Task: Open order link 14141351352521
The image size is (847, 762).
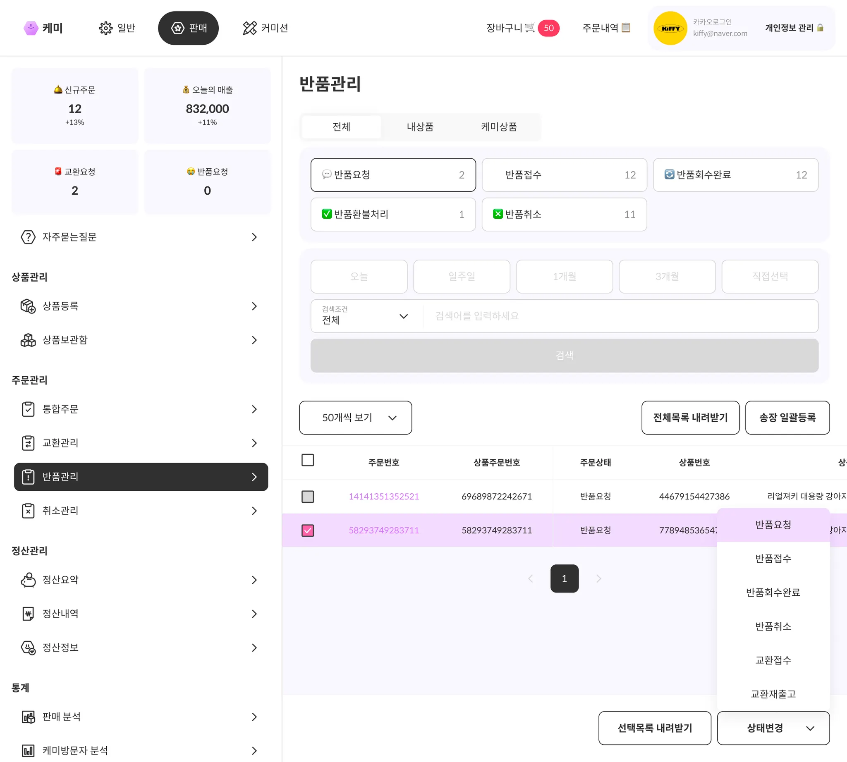Action: coord(383,497)
